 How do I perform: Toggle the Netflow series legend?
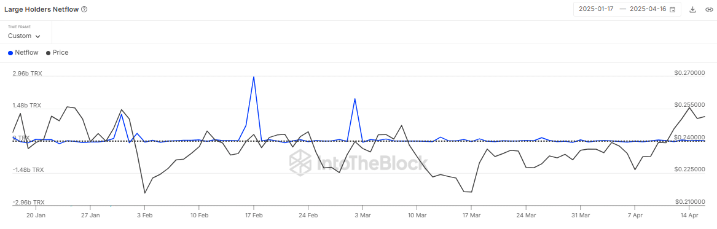pos(23,53)
